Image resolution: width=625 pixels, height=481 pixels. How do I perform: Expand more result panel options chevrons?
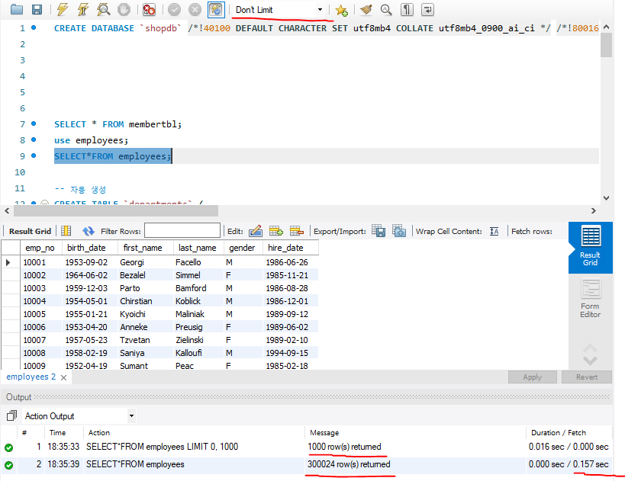click(591, 354)
